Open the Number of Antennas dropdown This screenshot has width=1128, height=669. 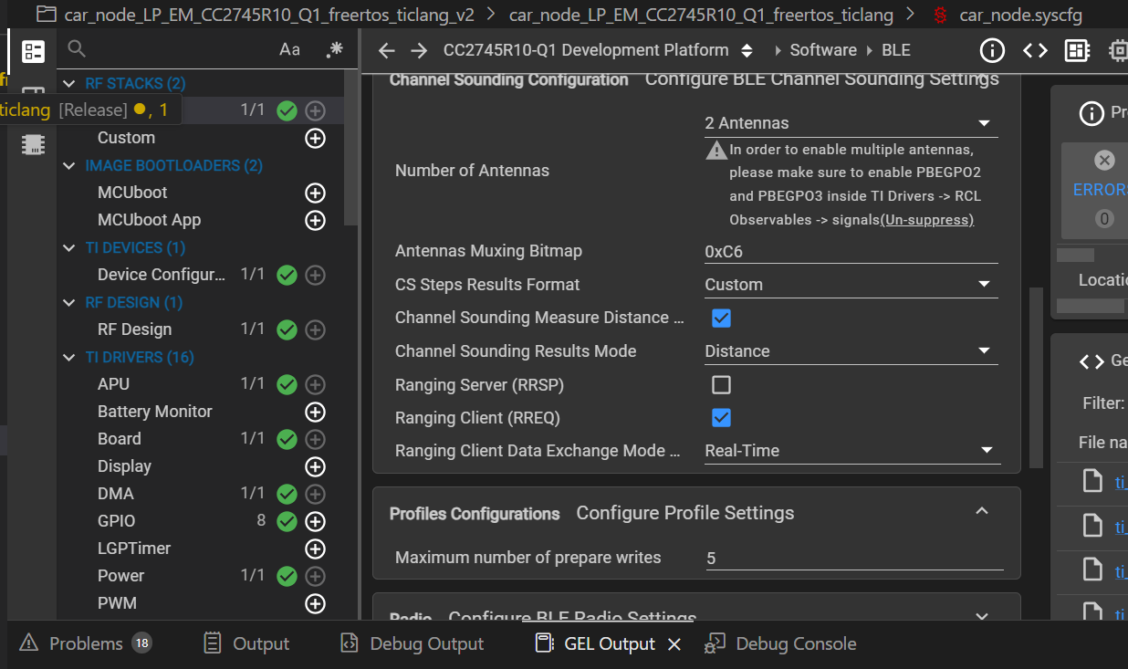click(851, 123)
